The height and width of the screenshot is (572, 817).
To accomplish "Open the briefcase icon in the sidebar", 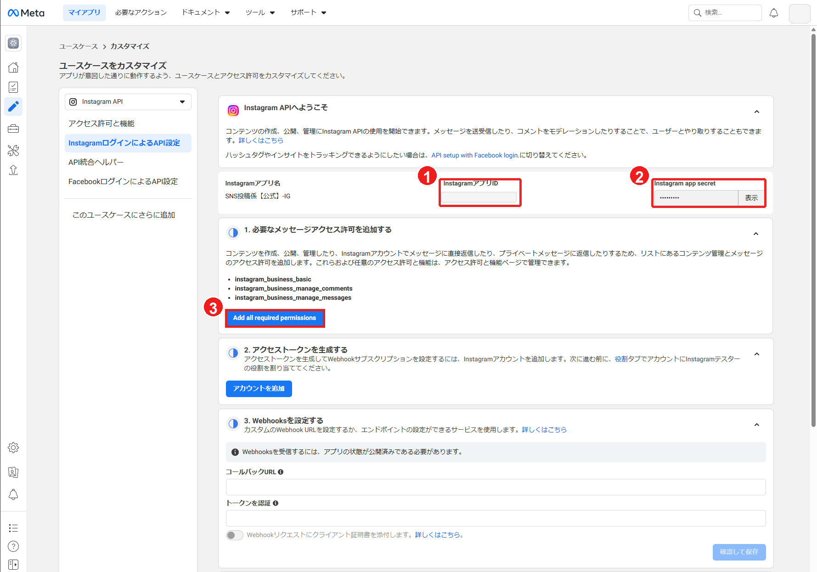I will click(13, 129).
